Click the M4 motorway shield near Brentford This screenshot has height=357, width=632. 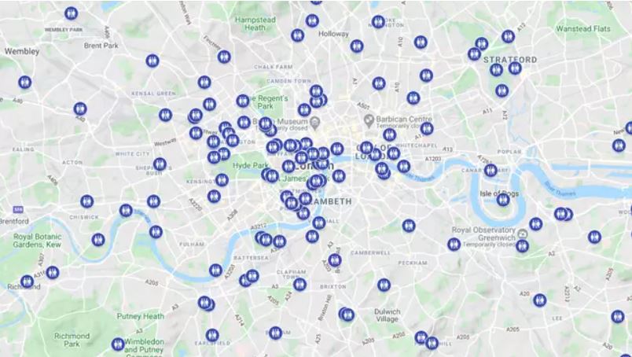pyautogui.click(x=18, y=210)
